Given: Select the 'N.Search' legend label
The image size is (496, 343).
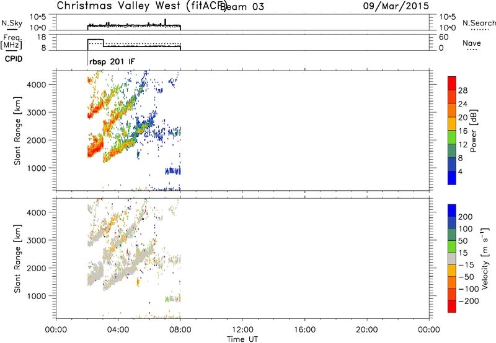Looking at the screenshot, I should coord(479,23).
